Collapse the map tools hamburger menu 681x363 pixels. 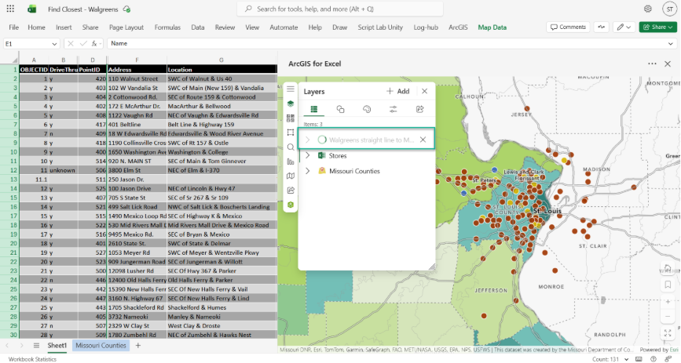coord(291,89)
